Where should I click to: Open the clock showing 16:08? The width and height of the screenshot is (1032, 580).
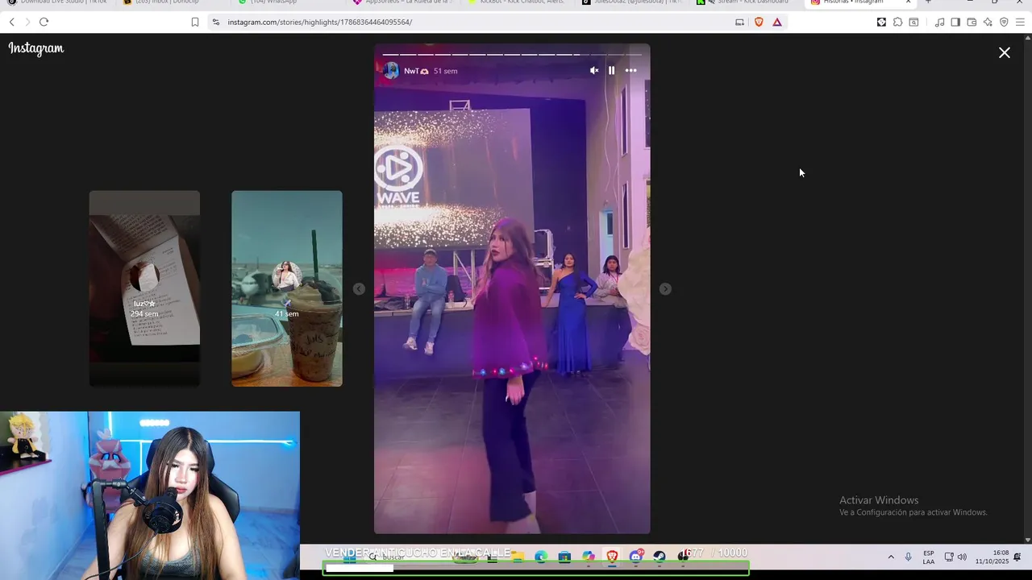[x=992, y=557]
